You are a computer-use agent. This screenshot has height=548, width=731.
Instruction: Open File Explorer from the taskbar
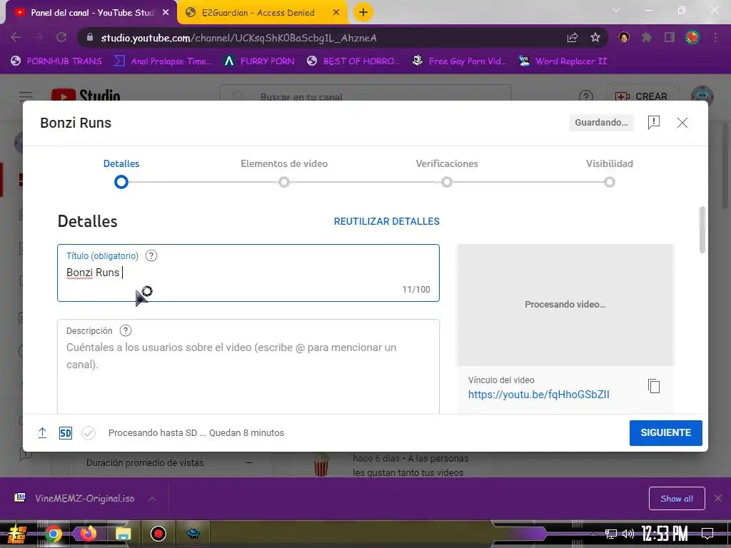click(123, 534)
